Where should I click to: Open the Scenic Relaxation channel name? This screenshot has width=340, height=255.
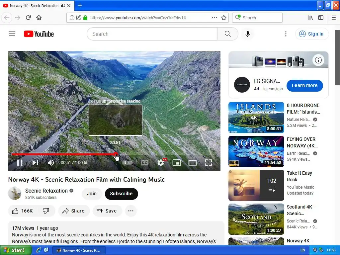click(46, 191)
